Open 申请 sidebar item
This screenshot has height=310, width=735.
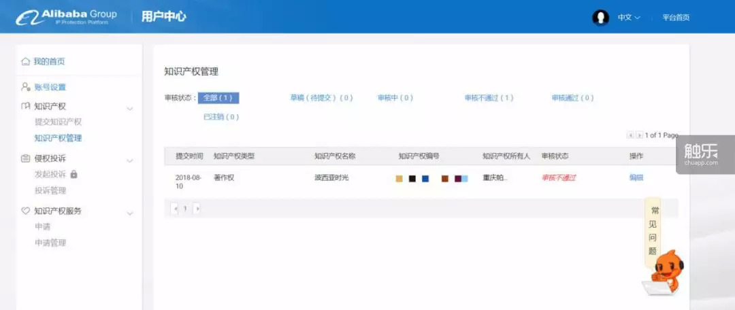pyautogui.click(x=42, y=226)
